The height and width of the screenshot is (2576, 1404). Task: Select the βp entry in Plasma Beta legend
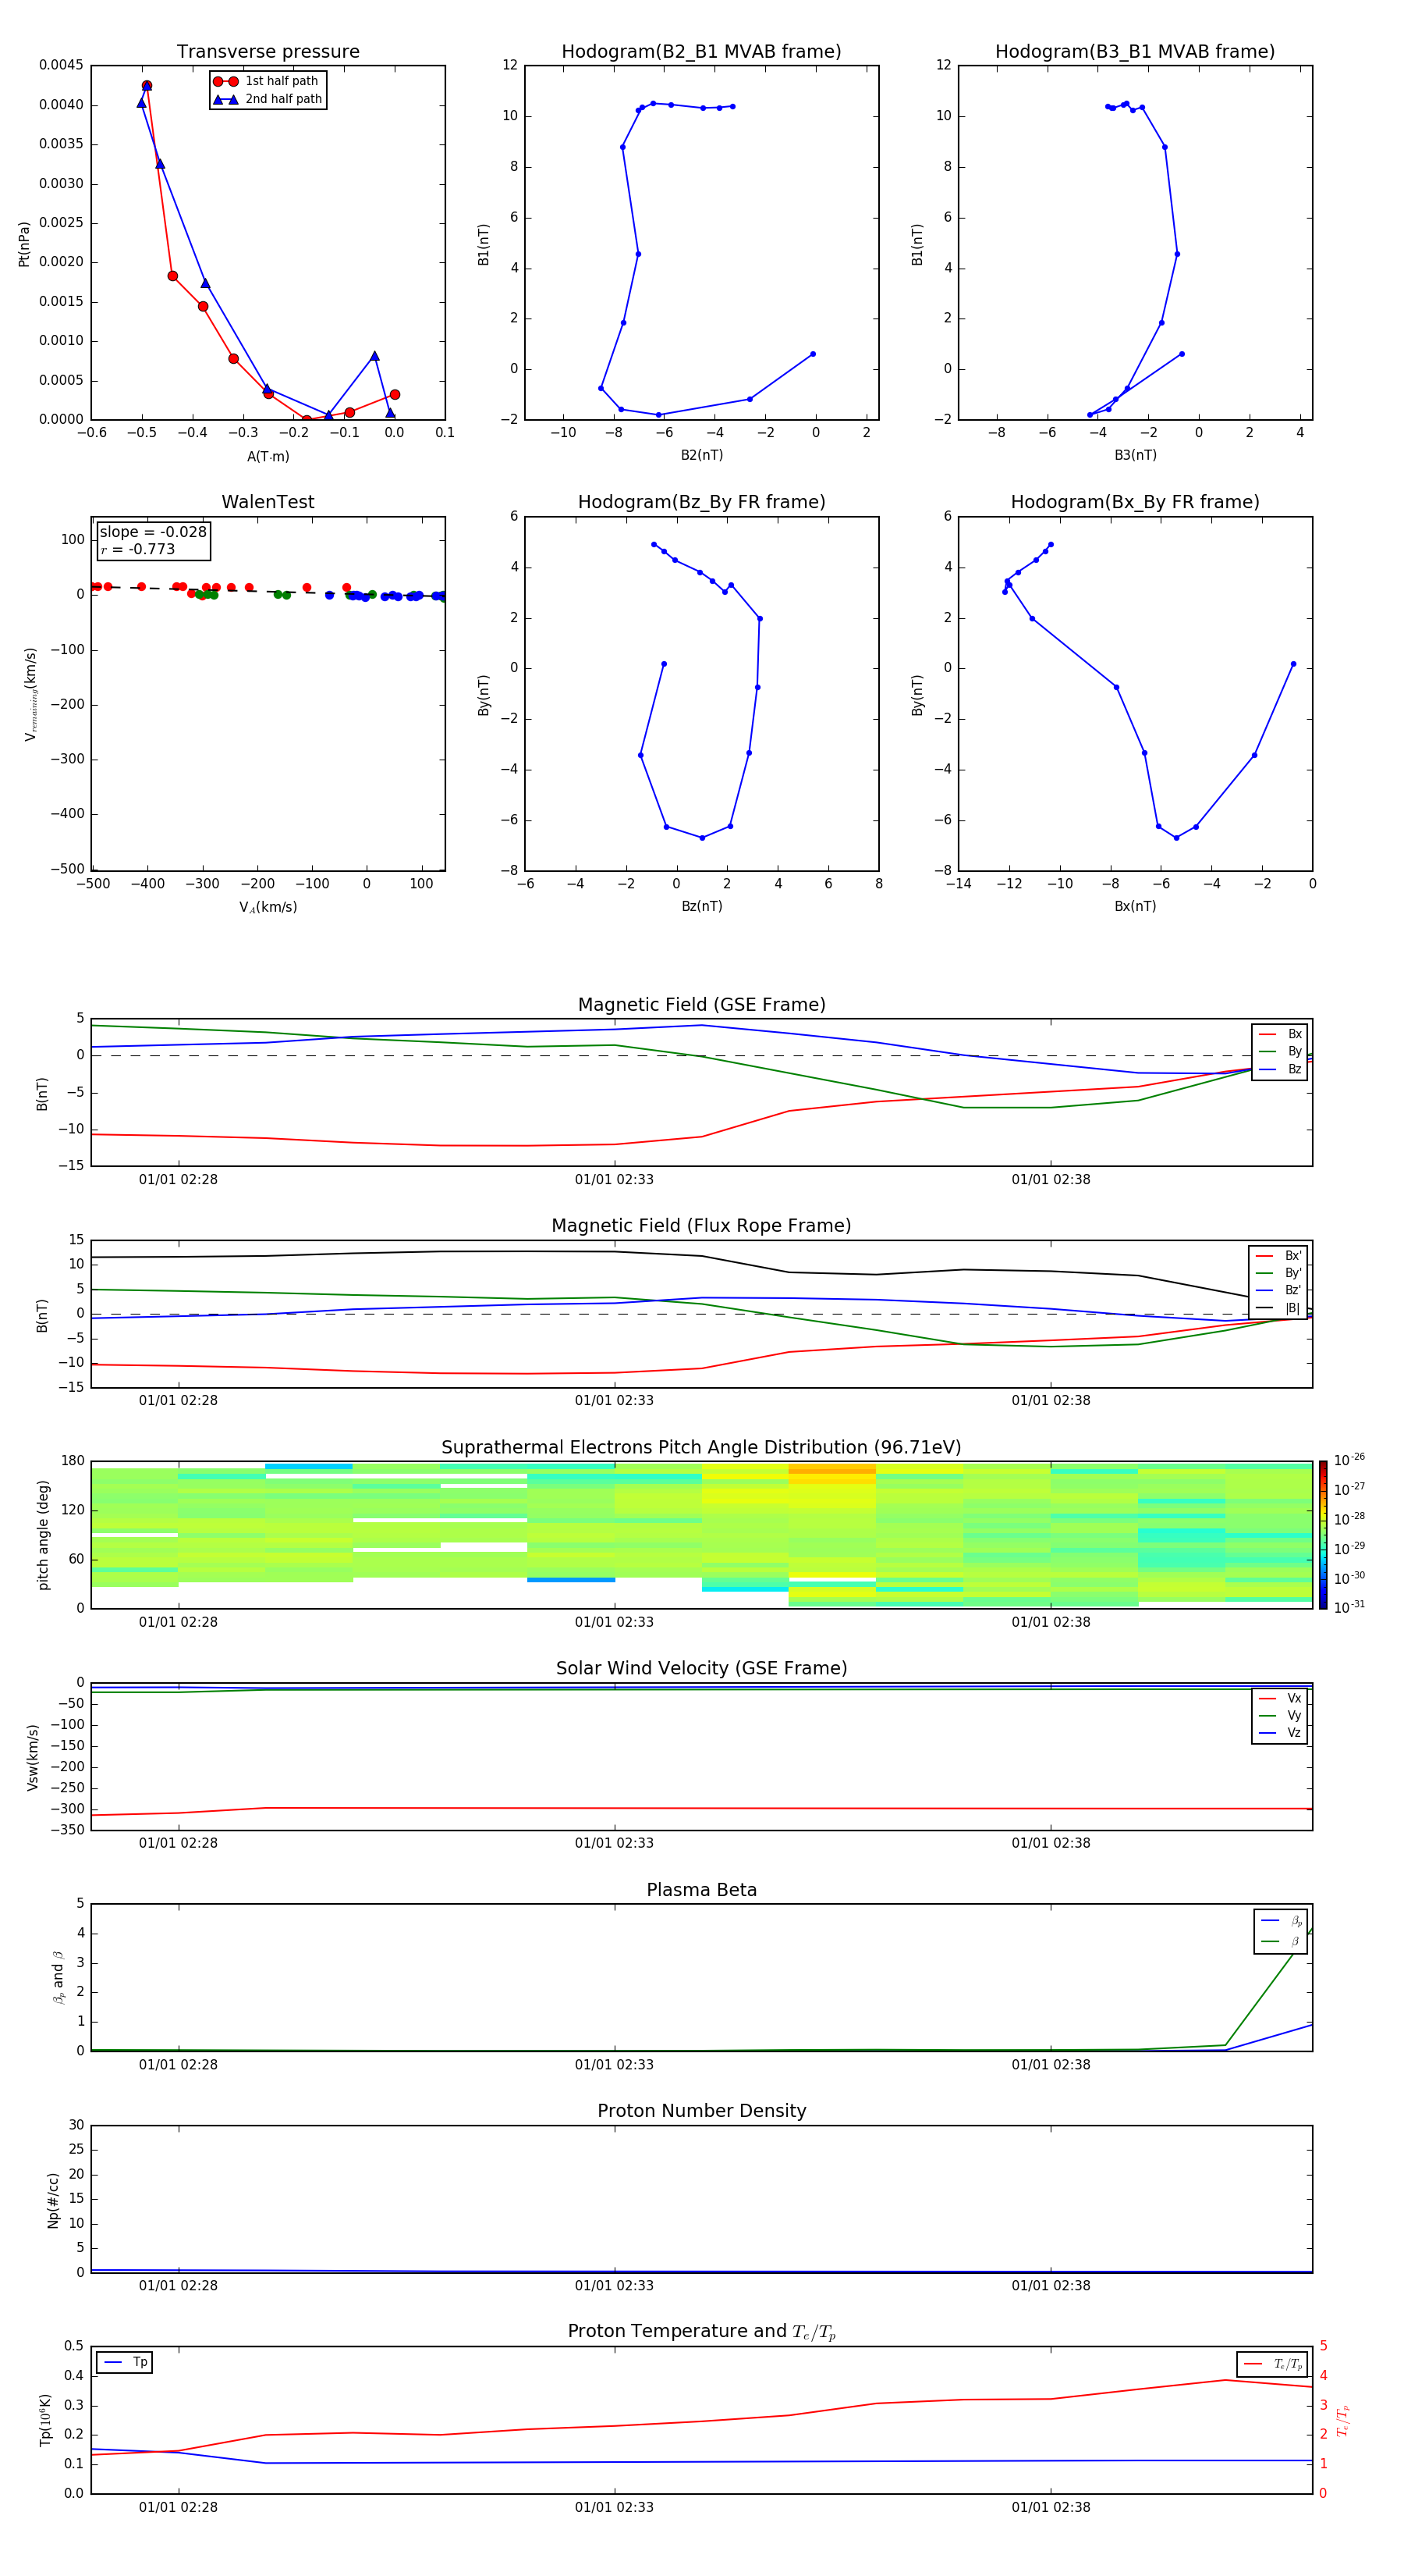tap(1282, 1920)
